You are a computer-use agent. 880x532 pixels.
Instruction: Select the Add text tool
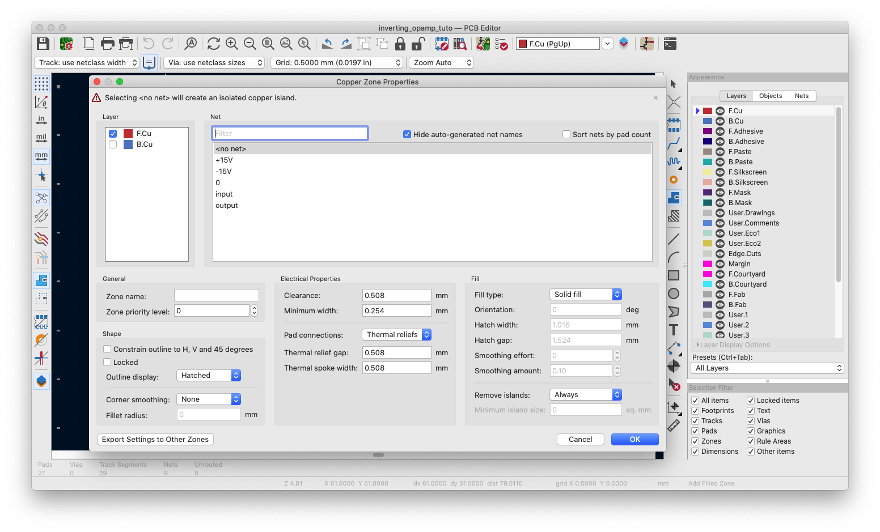[674, 330]
